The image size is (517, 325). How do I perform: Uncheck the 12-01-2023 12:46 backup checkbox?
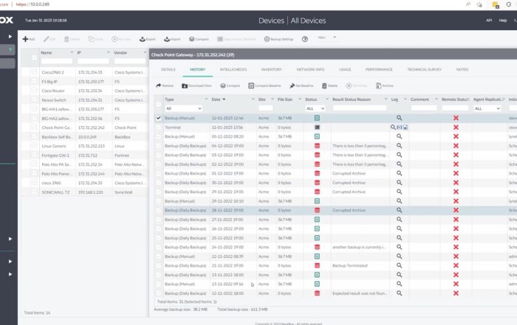[159, 118]
